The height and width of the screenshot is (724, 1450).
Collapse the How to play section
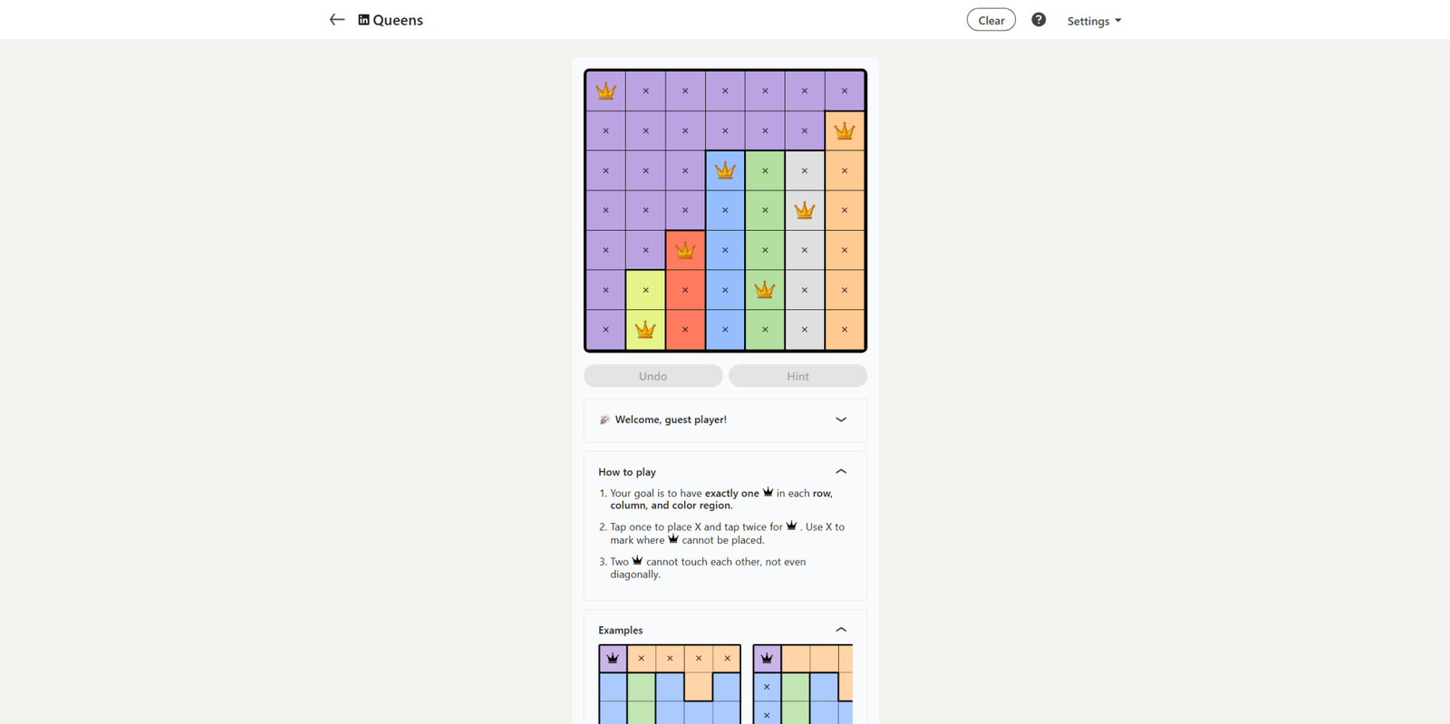(x=841, y=471)
